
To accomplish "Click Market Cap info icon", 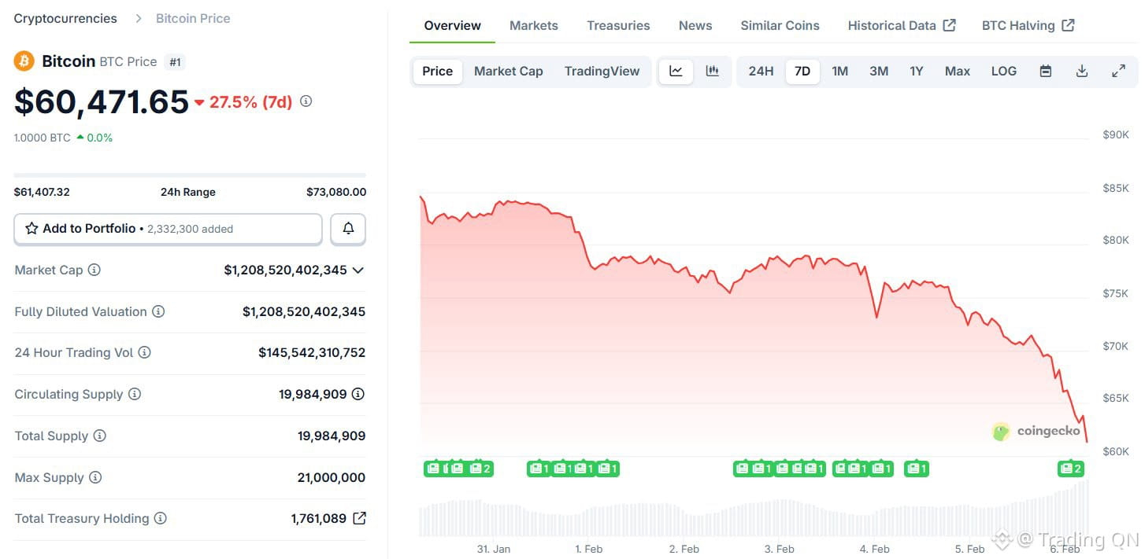I will (94, 270).
